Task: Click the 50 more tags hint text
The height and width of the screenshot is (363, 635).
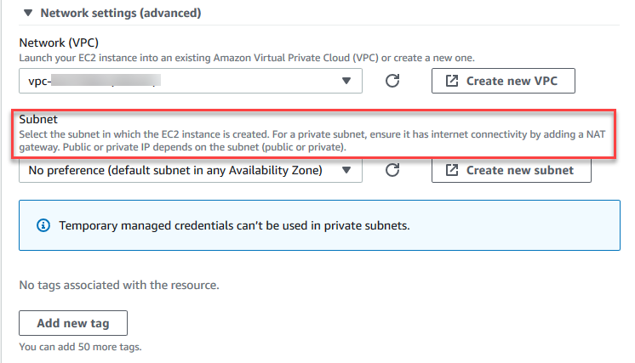Action: coord(79,346)
